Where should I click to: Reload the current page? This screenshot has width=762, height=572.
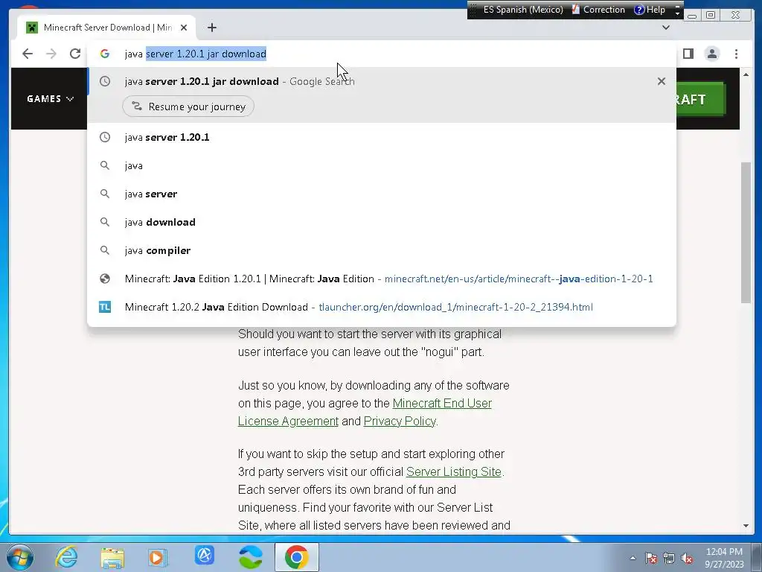(x=75, y=54)
